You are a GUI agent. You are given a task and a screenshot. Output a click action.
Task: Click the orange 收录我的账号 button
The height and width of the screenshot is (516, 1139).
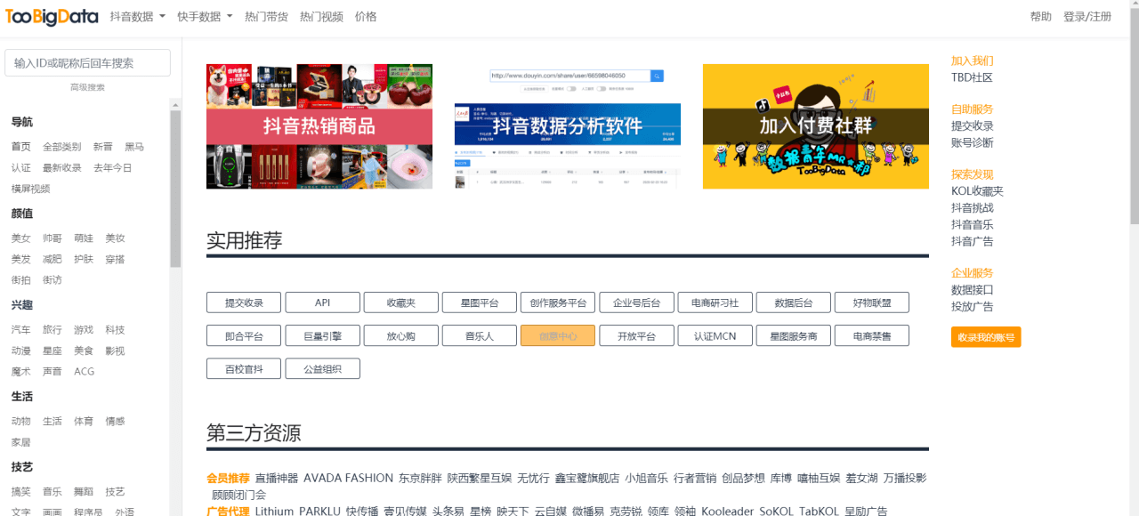click(986, 337)
